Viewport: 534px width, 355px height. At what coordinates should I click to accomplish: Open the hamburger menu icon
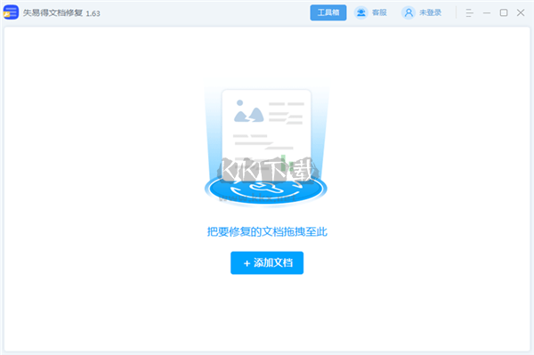click(x=469, y=13)
